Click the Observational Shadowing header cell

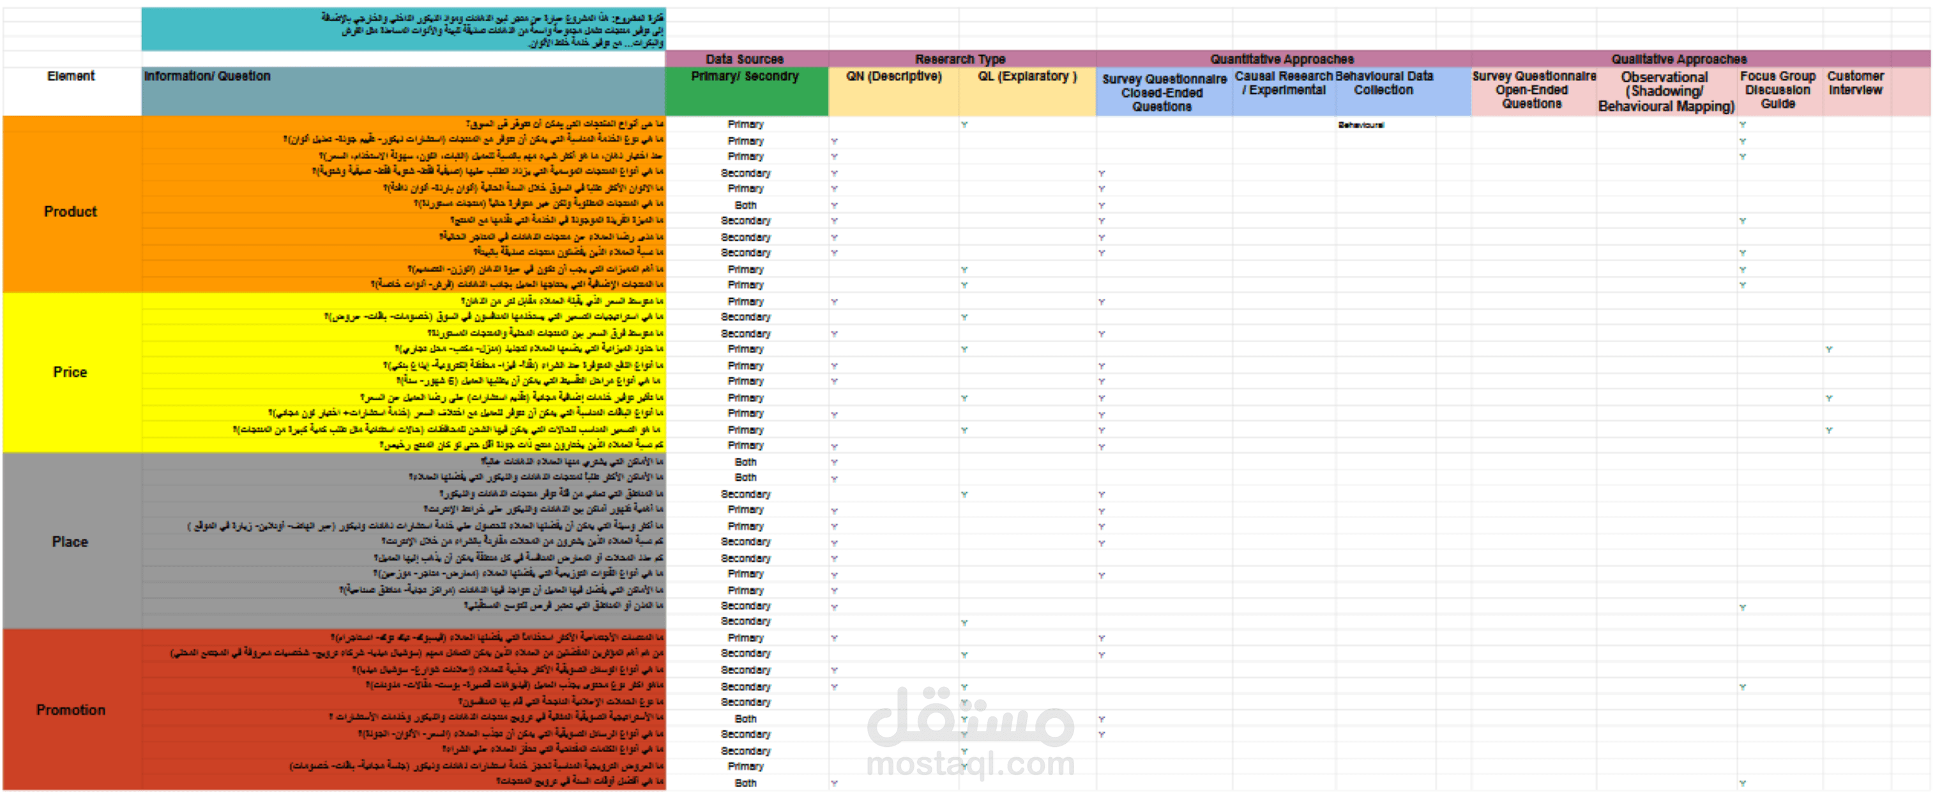point(1666,92)
